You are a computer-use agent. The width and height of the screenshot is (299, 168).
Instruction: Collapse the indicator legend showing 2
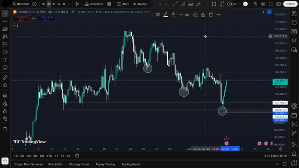pyautogui.click(x=16, y=25)
